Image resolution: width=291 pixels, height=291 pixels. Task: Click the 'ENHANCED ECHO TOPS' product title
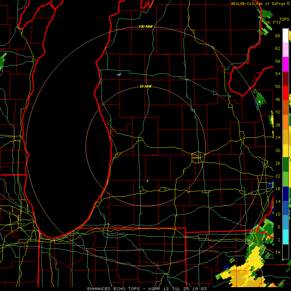point(113,289)
